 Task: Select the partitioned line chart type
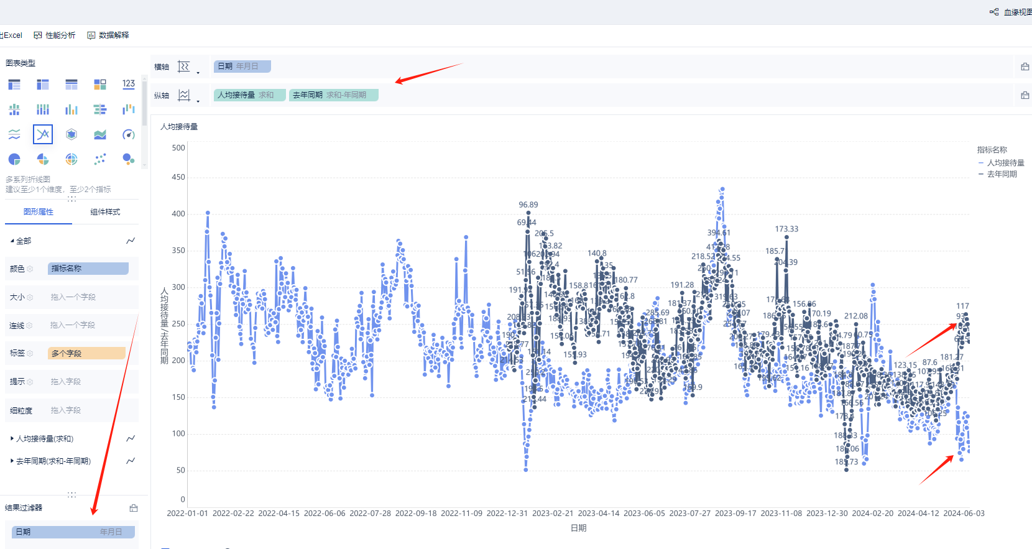(14, 134)
